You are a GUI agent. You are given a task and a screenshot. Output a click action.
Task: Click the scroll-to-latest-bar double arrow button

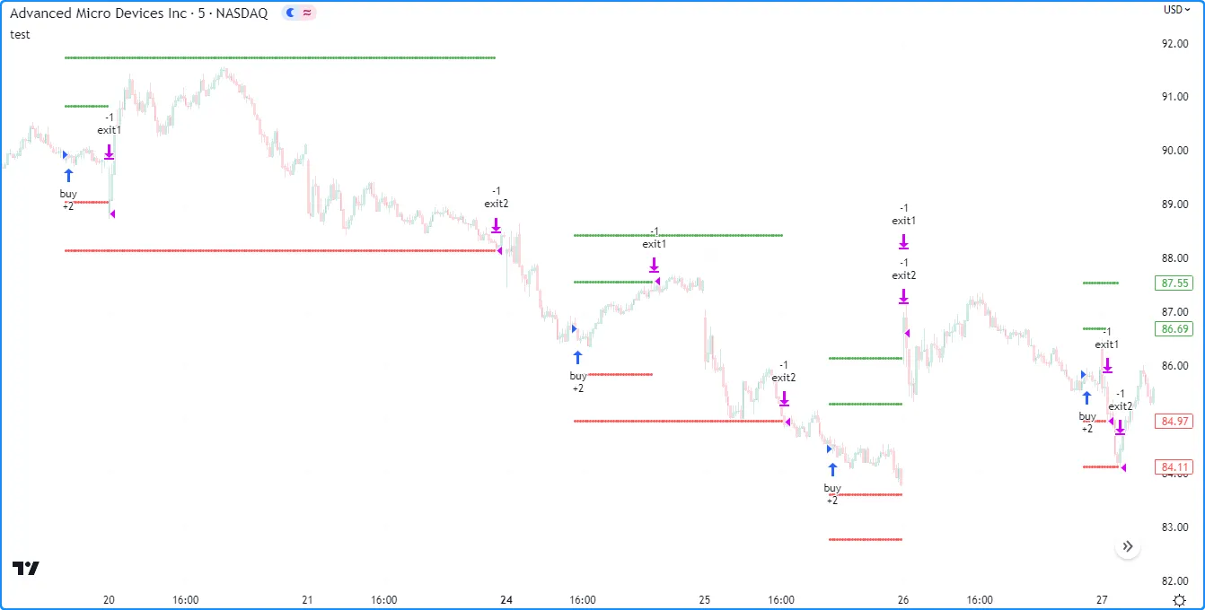point(1128,546)
